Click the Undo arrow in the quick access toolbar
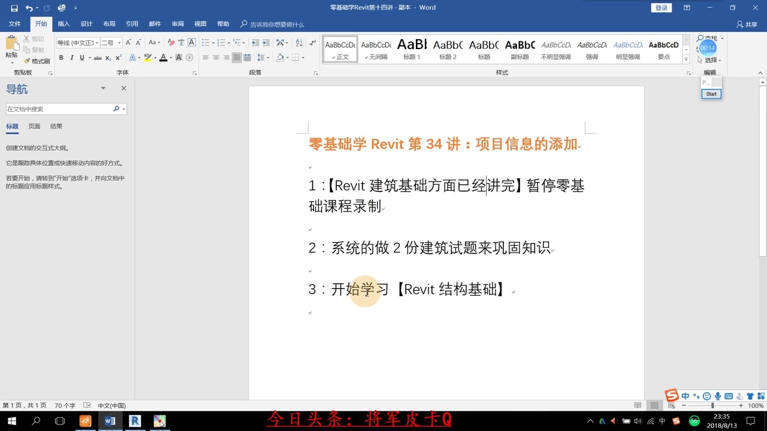 click(x=29, y=8)
